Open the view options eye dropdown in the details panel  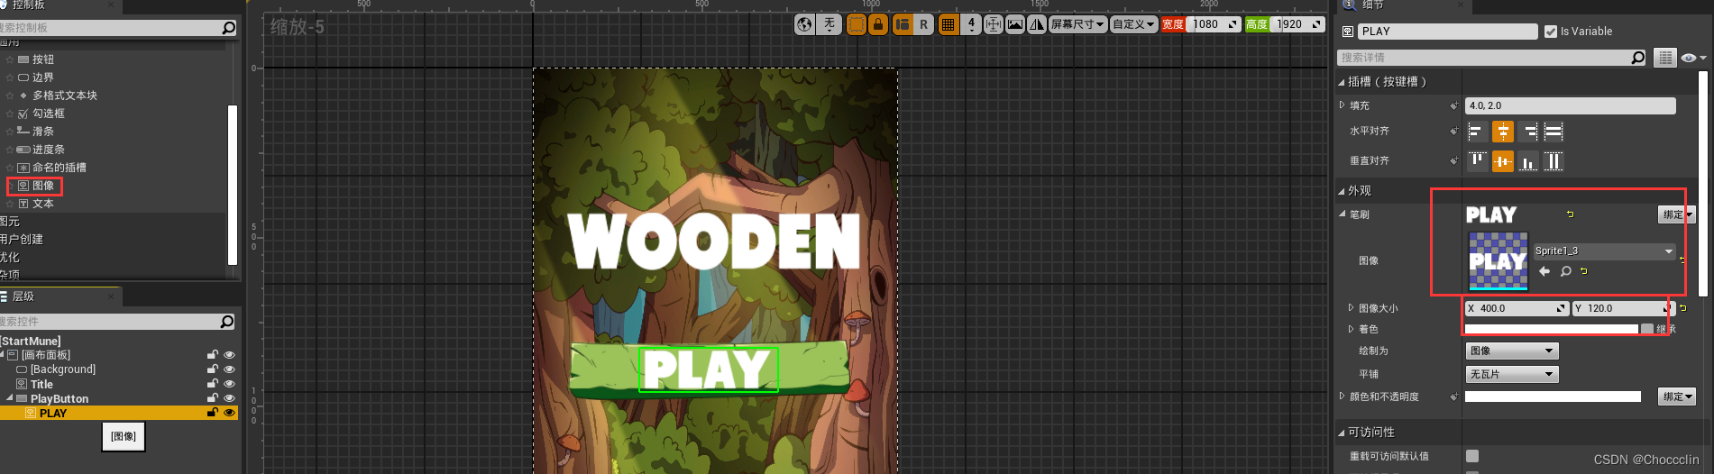(1694, 58)
